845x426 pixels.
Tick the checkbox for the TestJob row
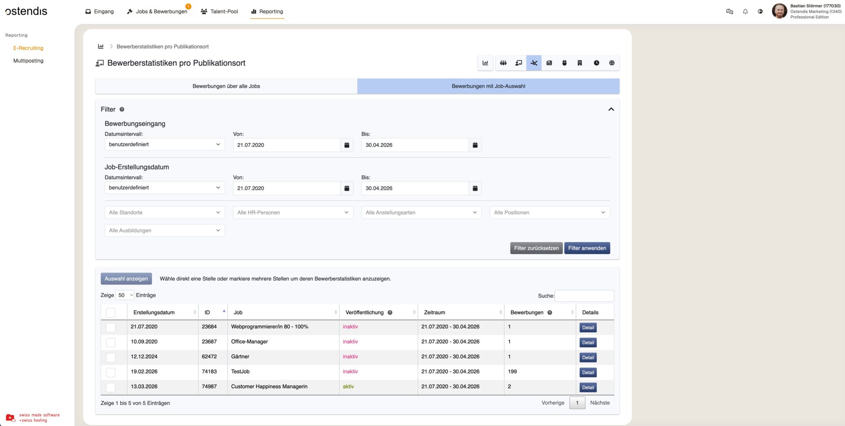[x=111, y=372]
